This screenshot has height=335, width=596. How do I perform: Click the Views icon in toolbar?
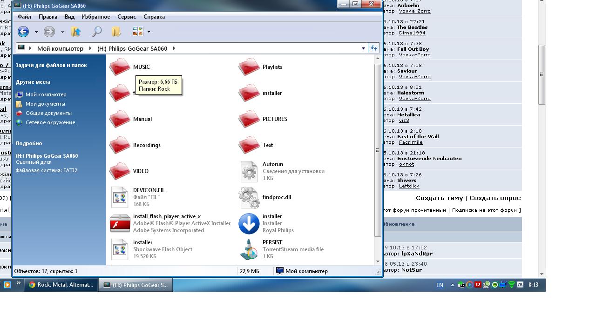138,32
